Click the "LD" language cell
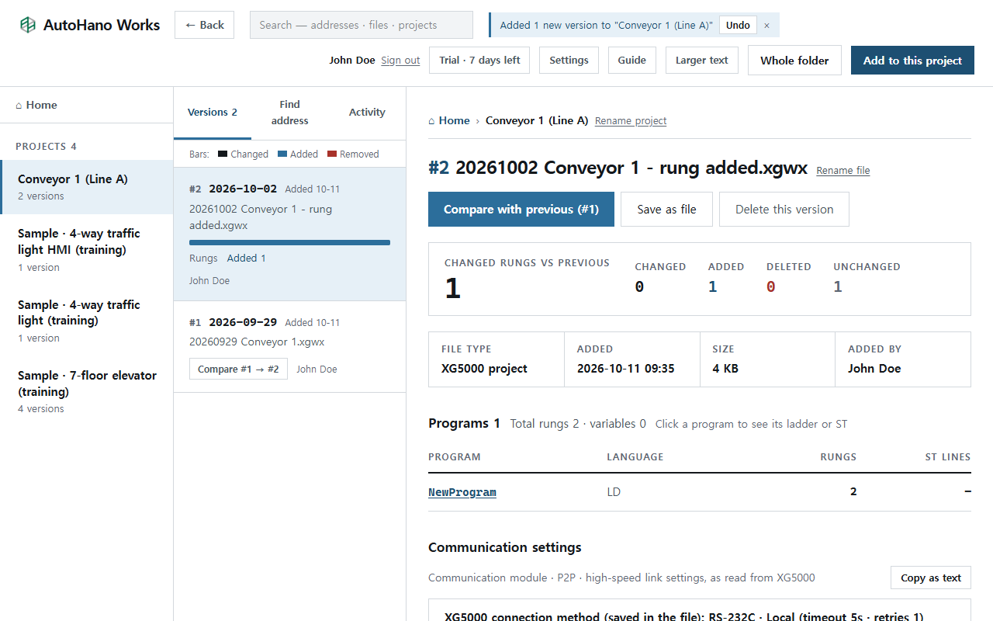Viewport: 993px width, 621px height. [x=614, y=492]
